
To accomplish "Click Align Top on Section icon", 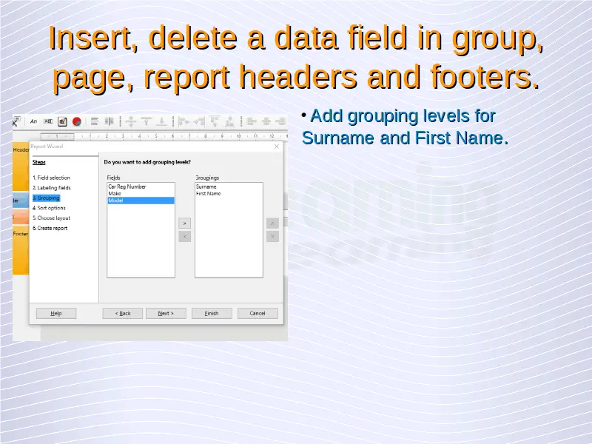I will click(215, 121).
